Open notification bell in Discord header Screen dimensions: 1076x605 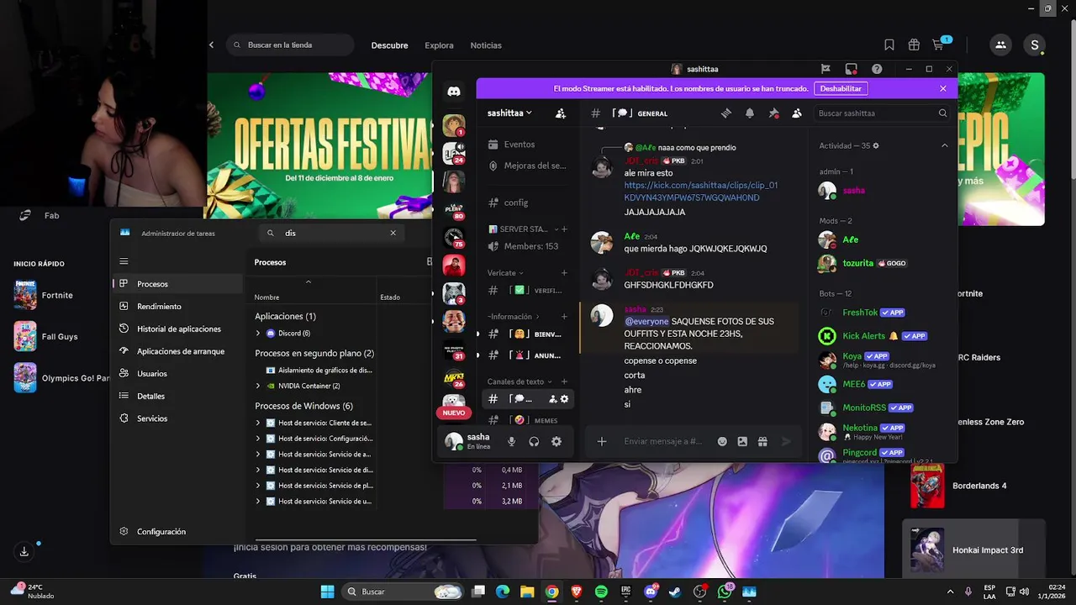(x=750, y=113)
